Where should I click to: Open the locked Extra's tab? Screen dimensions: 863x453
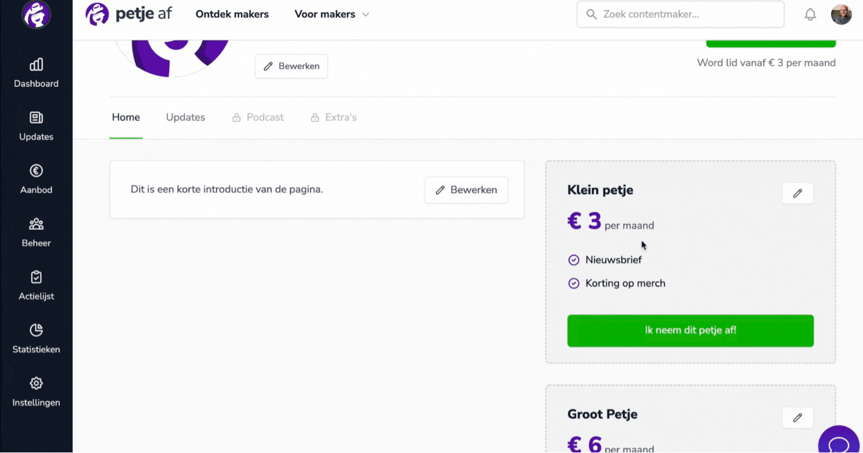[x=334, y=117]
